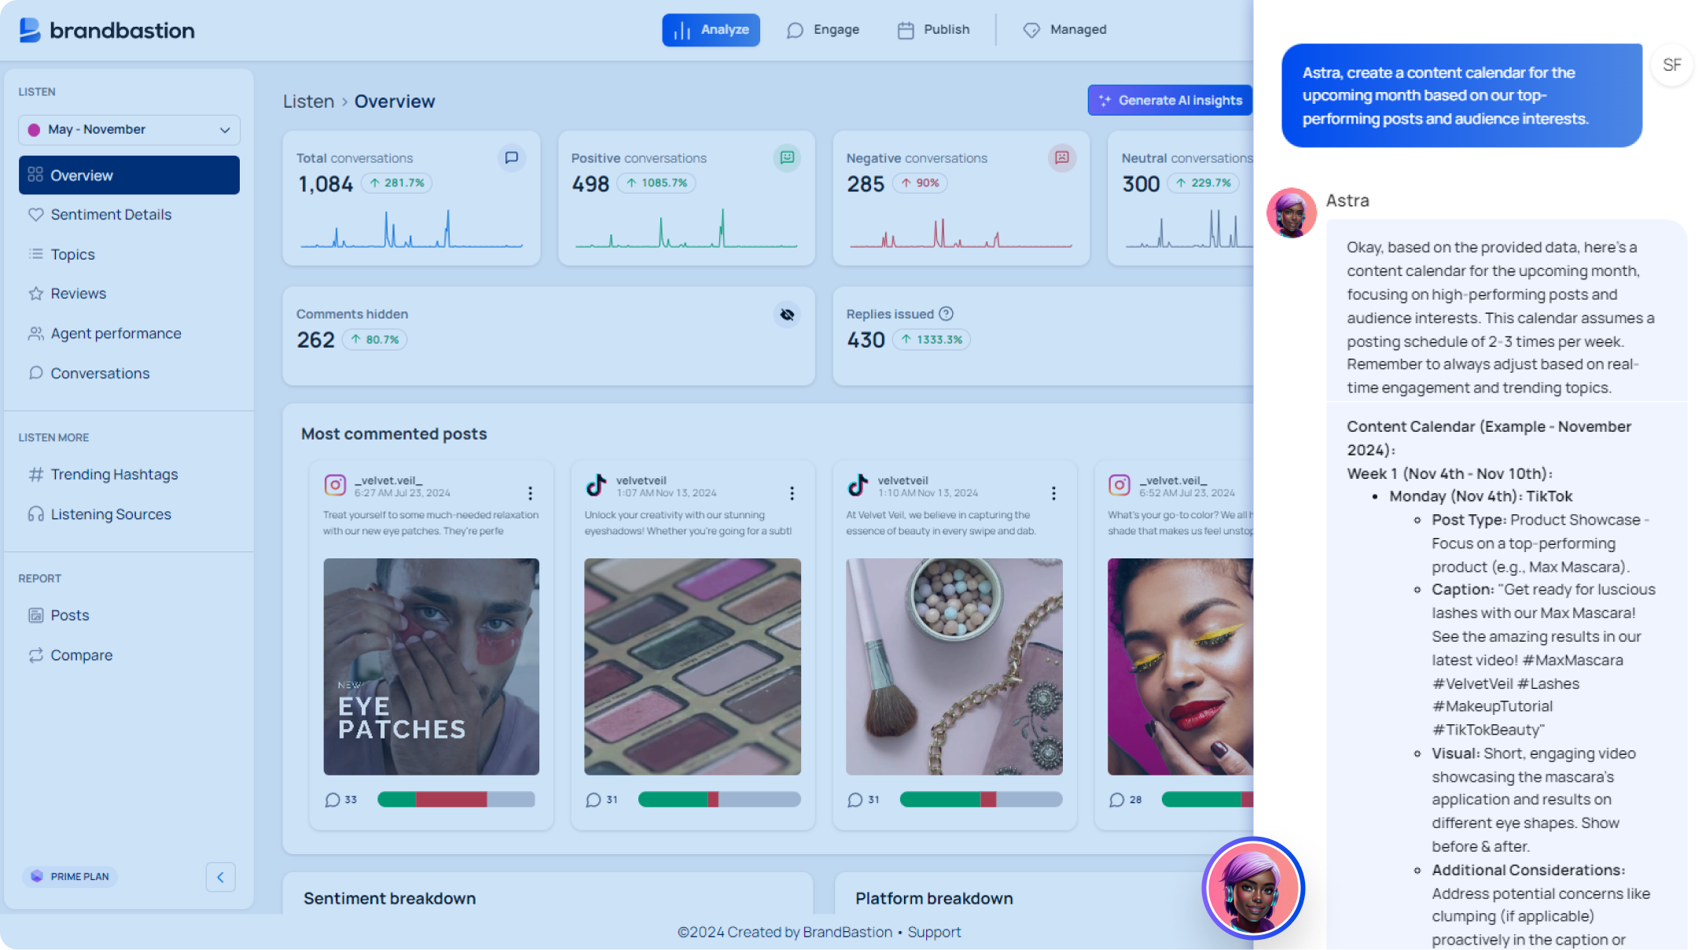Open the Support link in the footer
The height and width of the screenshot is (950, 1702).
click(x=935, y=932)
